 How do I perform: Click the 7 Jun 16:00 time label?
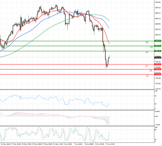pyautogui.click(x=78, y=144)
